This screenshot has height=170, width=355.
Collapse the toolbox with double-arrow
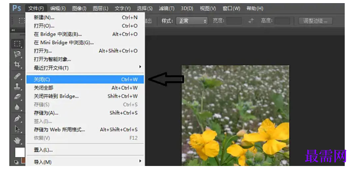click(13, 30)
